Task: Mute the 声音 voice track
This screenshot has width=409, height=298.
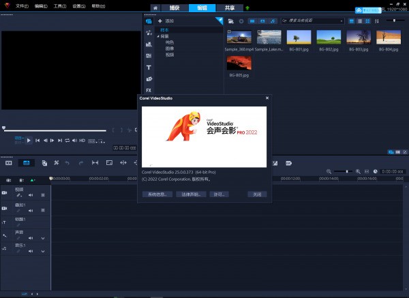Action: tap(30, 238)
